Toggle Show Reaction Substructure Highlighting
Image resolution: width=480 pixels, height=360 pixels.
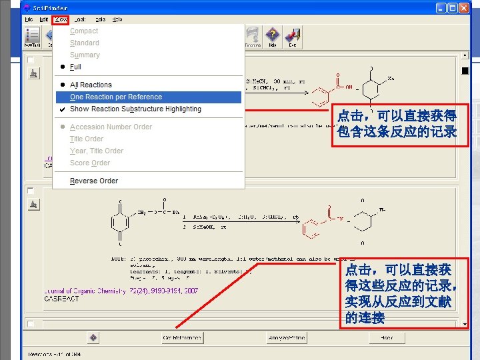pos(149,109)
